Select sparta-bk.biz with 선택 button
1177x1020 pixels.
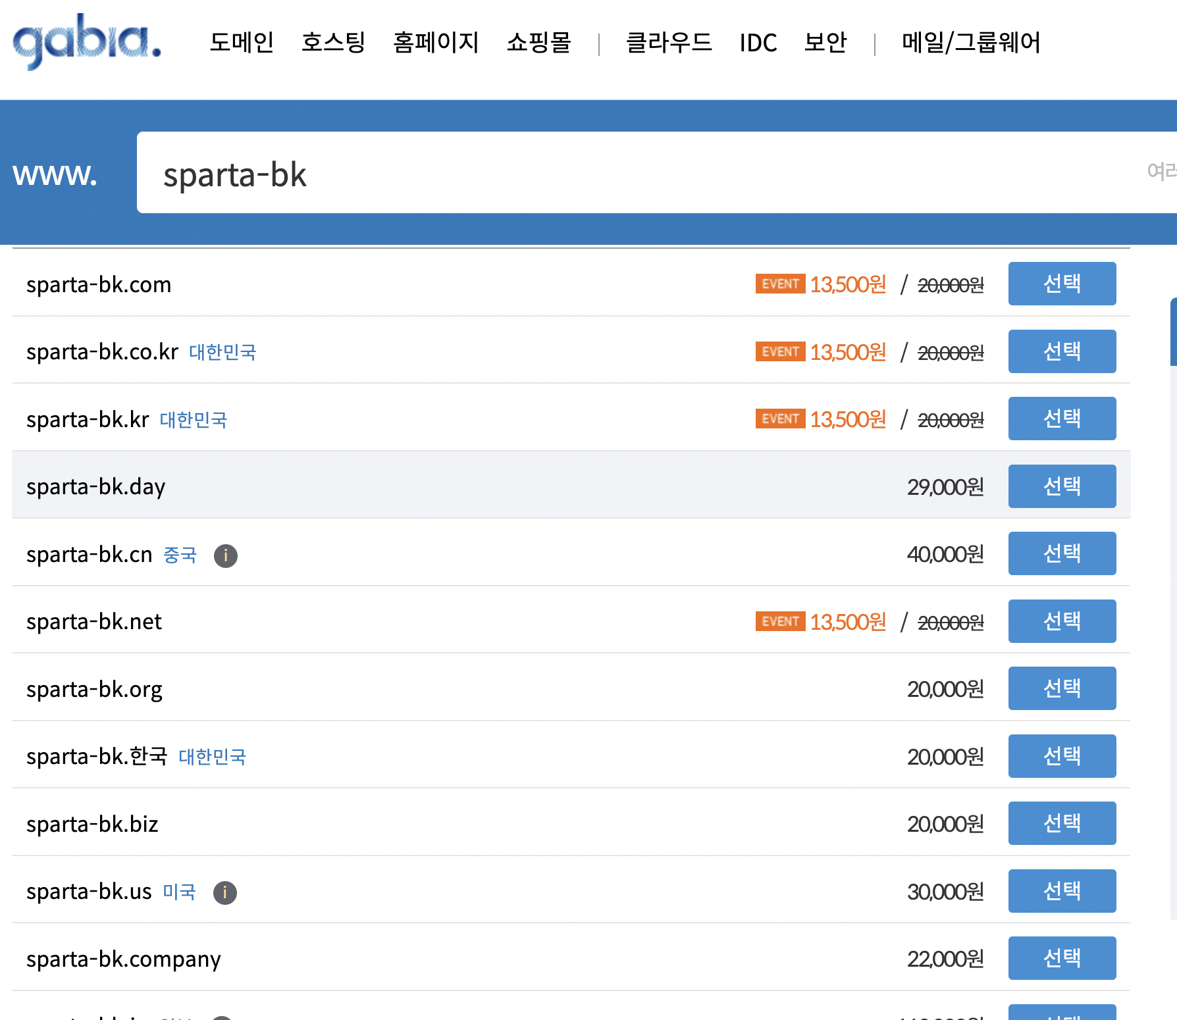click(1062, 823)
